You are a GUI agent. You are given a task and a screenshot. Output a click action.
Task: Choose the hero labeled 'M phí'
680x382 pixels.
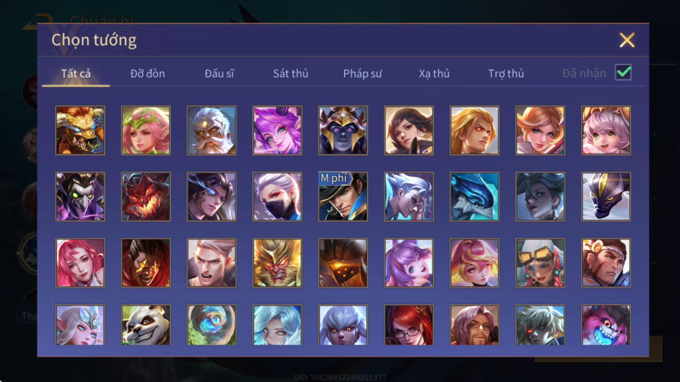pyautogui.click(x=343, y=197)
